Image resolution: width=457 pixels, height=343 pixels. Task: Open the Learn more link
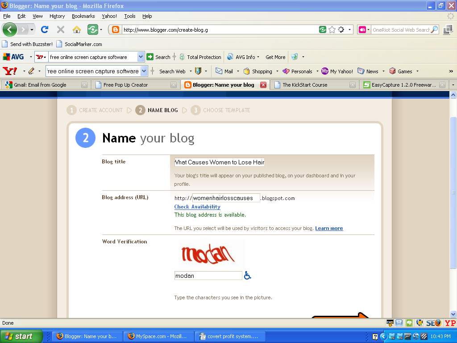click(x=329, y=228)
